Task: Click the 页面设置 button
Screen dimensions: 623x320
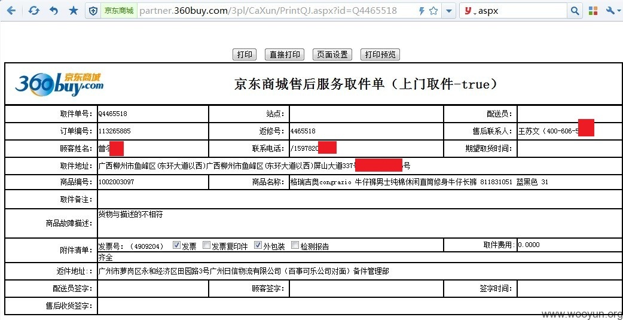Action: (332, 54)
